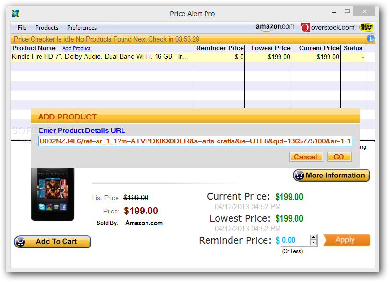Click the Cancel button in Add Product
The image size is (389, 282).
(x=306, y=157)
